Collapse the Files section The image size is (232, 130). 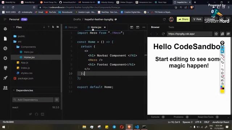14,27
